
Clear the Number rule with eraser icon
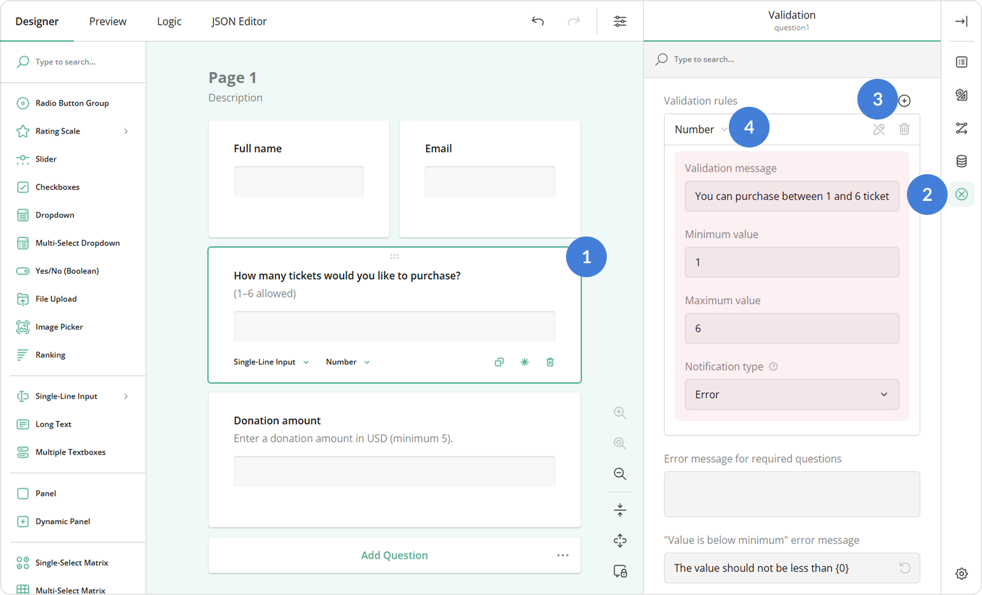point(878,129)
